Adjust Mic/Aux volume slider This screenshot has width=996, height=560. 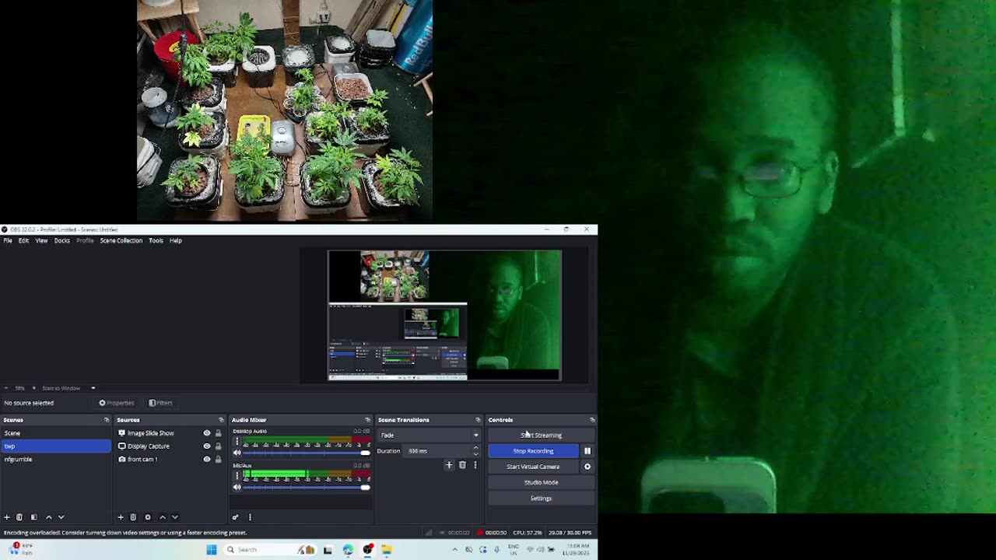tap(307, 488)
